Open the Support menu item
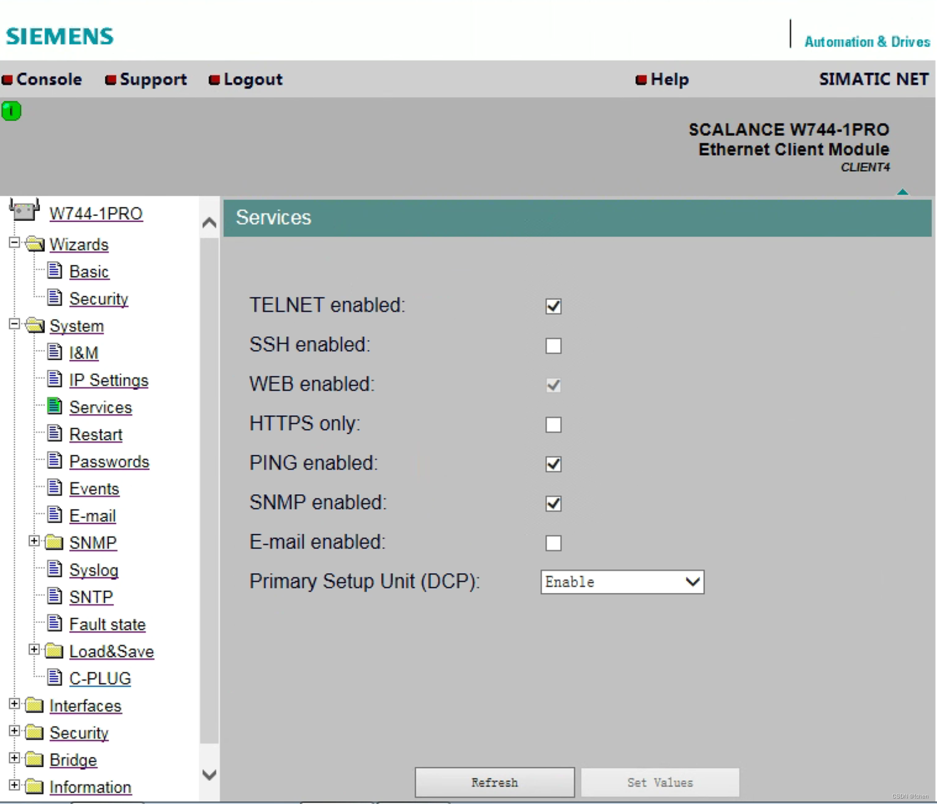The image size is (937, 804). point(146,80)
